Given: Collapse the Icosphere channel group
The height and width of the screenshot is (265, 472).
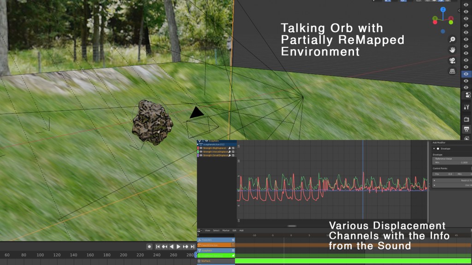Looking at the screenshot, I should pyautogui.click(x=200, y=141).
